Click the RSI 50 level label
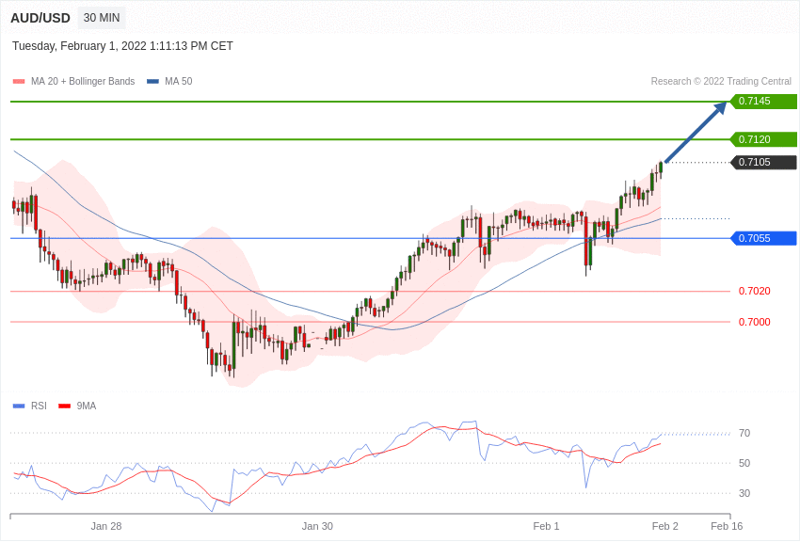The height and width of the screenshot is (542, 800). tap(744, 463)
